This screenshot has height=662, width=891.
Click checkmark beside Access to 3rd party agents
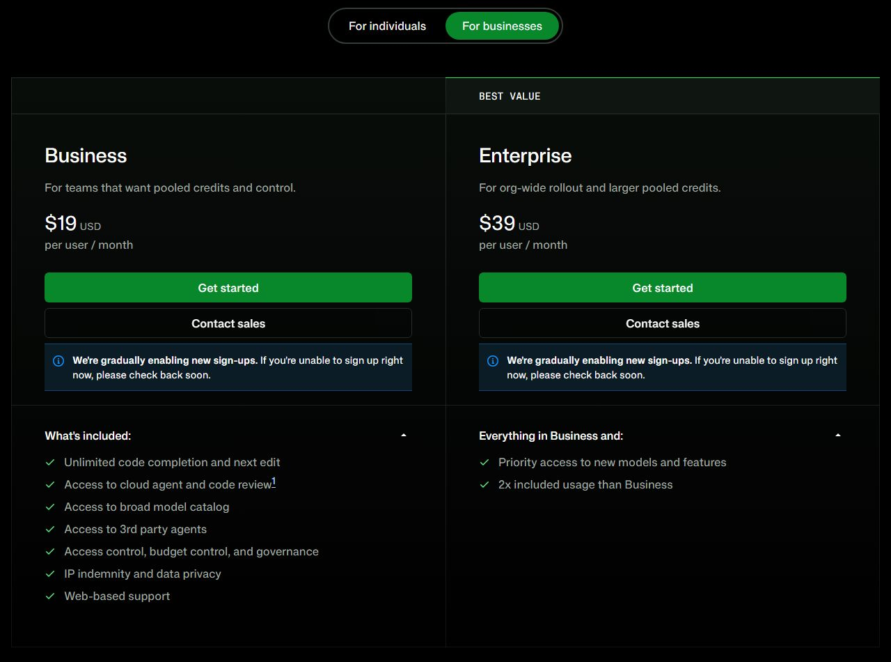coord(50,529)
